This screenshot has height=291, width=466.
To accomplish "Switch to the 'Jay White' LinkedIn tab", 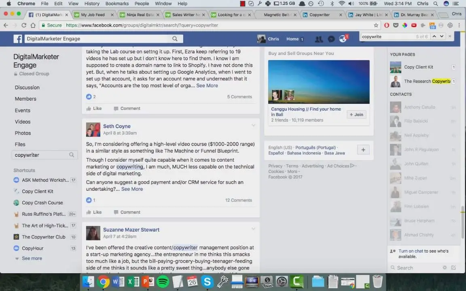I will (x=368, y=15).
